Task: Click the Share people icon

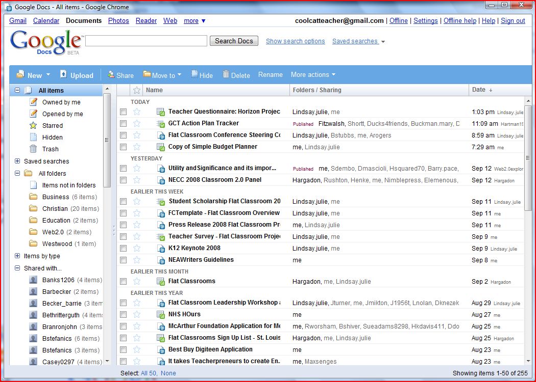Action: click(111, 74)
